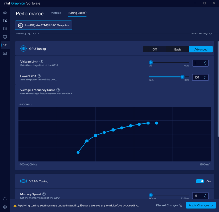Select the Tuning (Beta) tab

77,13
